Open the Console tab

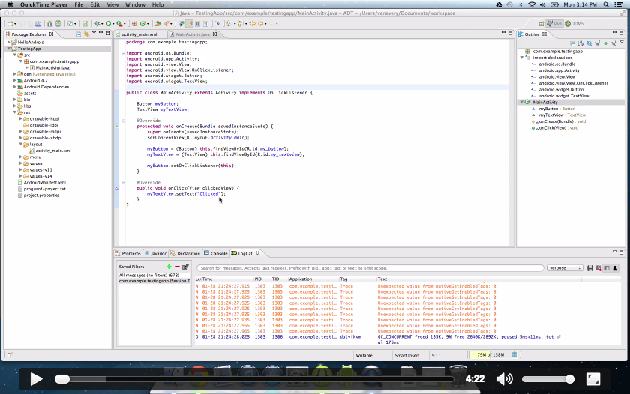[216, 254]
